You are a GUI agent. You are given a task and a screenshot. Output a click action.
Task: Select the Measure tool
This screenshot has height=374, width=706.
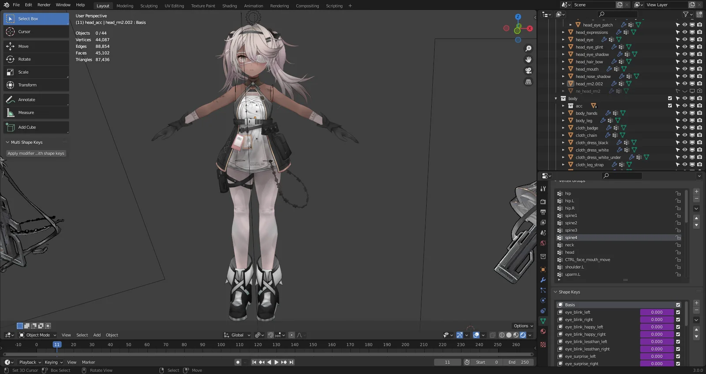click(36, 113)
